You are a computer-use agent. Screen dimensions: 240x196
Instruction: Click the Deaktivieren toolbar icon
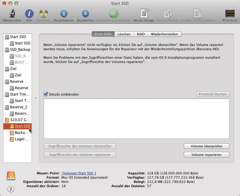pyautogui.click(x=64, y=14)
